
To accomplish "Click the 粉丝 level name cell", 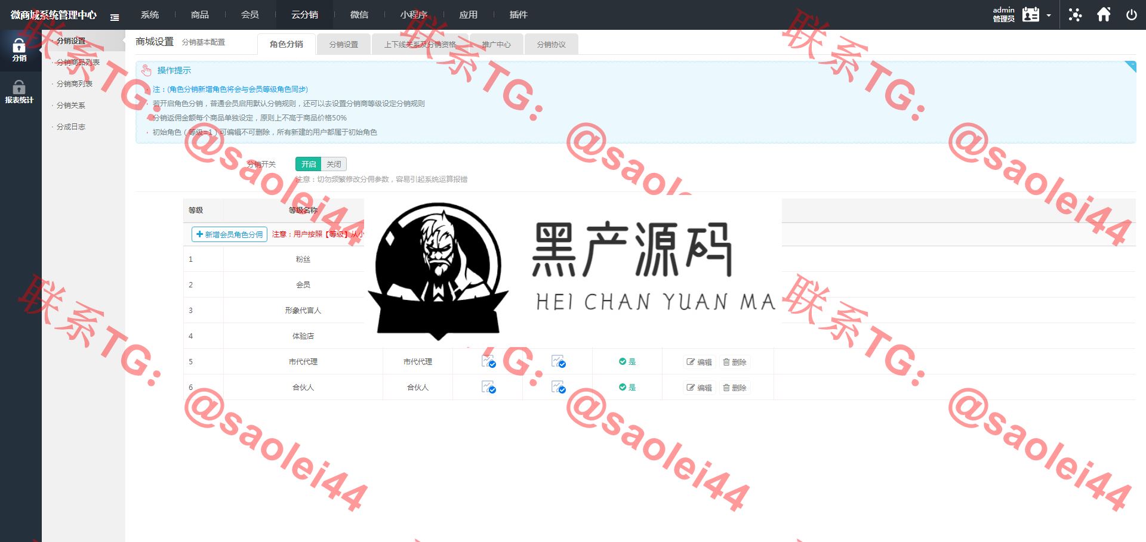I will (303, 259).
